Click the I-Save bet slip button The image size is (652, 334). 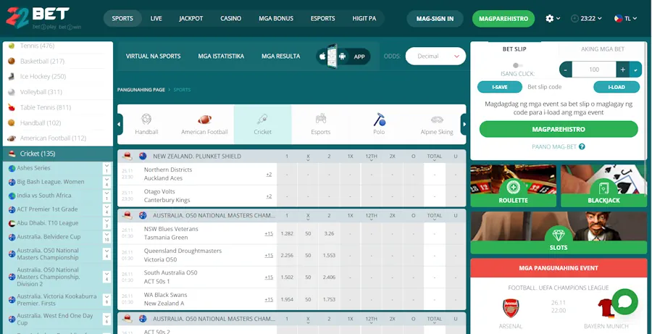tap(499, 87)
